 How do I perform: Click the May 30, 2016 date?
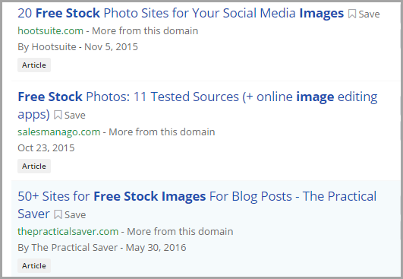click(x=156, y=248)
